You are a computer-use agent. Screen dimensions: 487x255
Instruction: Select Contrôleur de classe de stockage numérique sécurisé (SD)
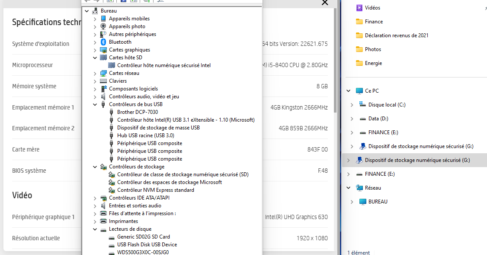pos(183,174)
